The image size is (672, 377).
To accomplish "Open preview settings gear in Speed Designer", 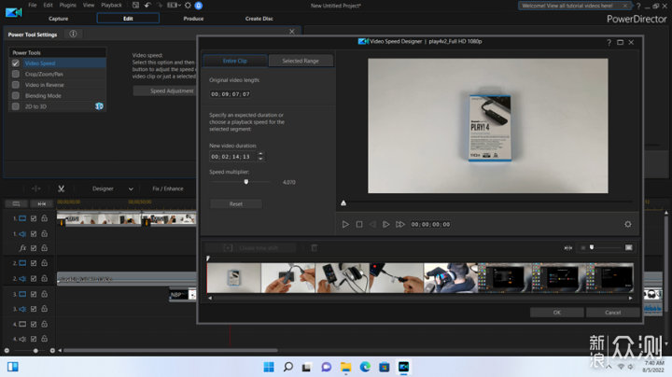I will pyautogui.click(x=627, y=224).
